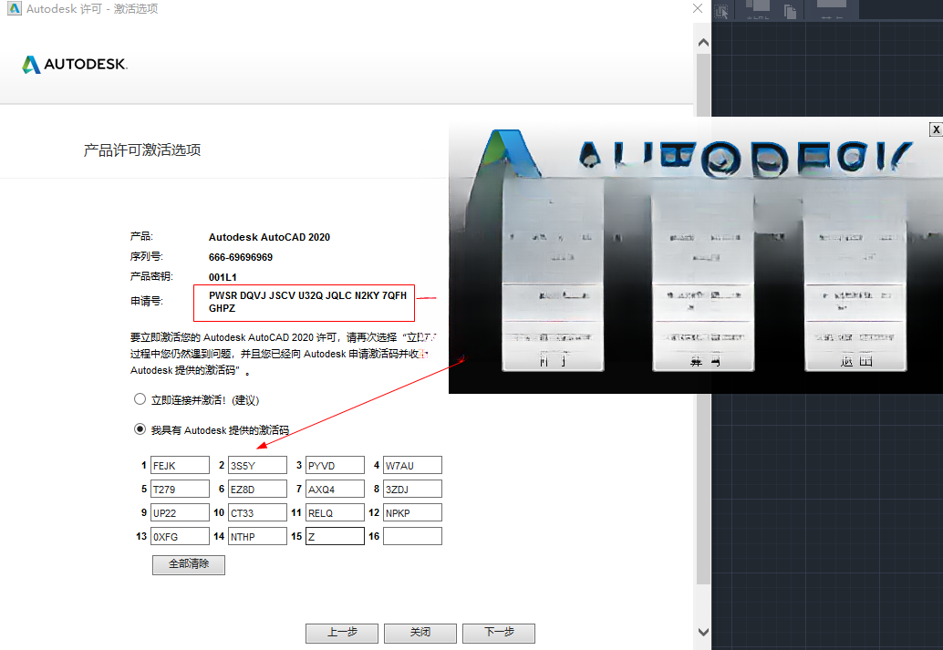943x650 pixels.
Task: Click activation code field 3 containing PYVD
Action: coord(335,466)
